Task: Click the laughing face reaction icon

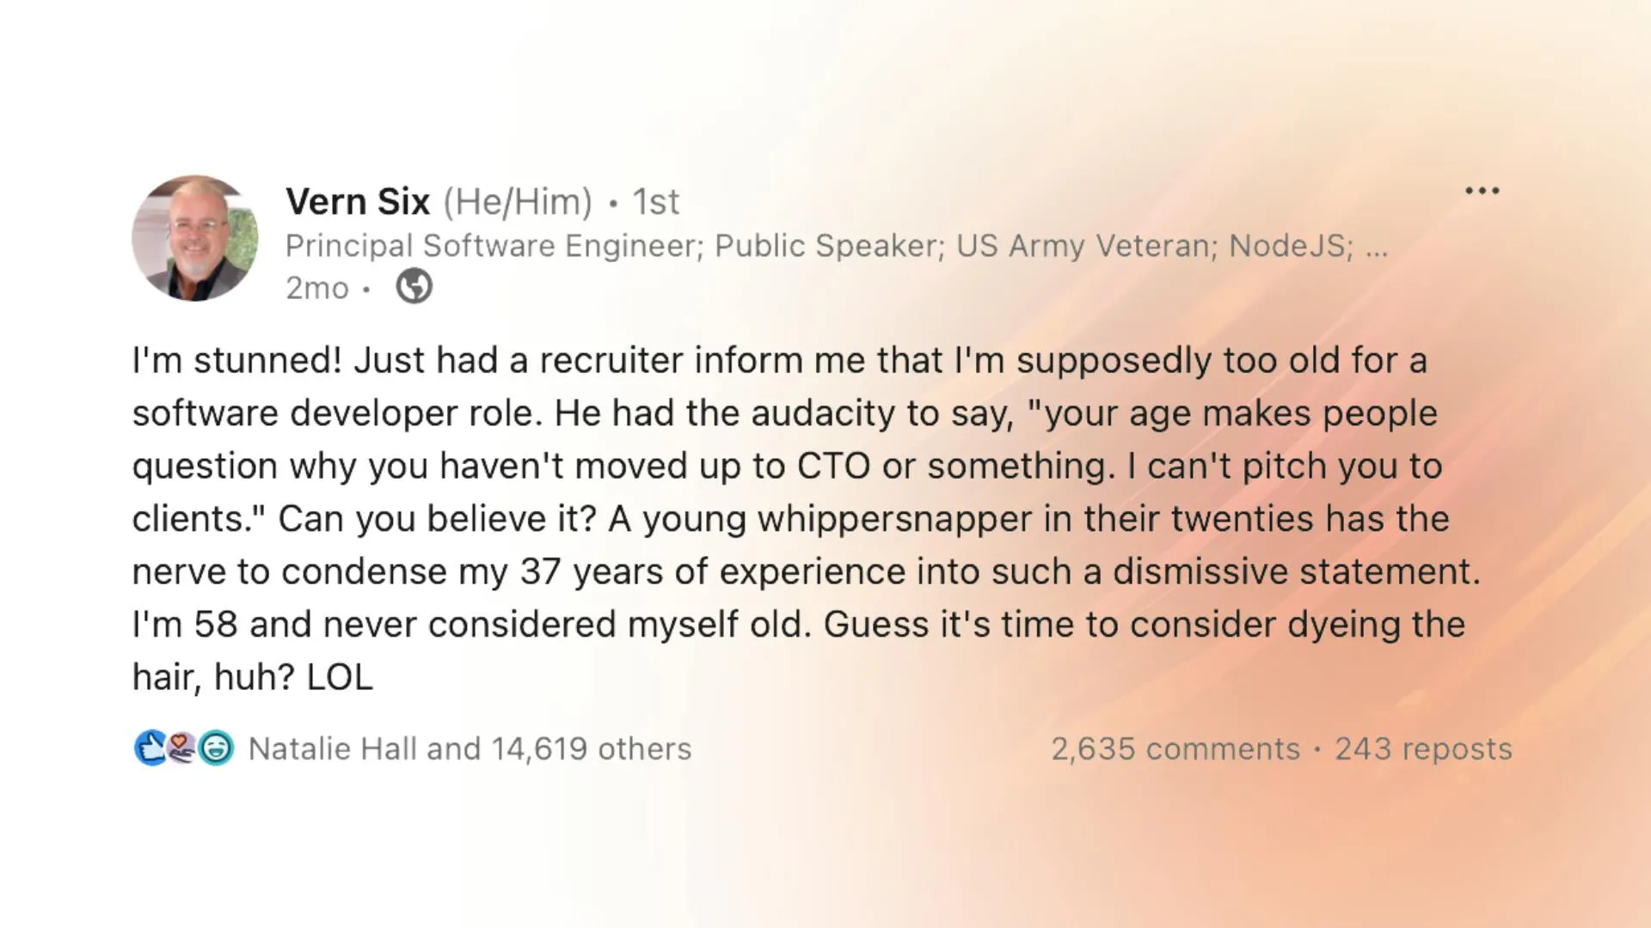Action: 216,748
